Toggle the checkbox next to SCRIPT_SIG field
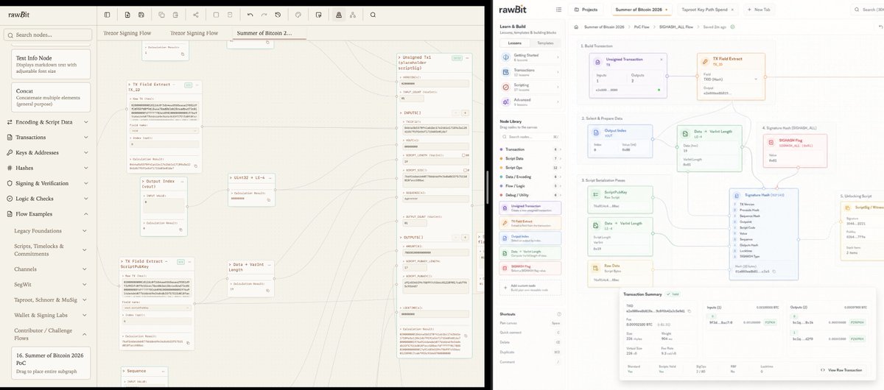 [464, 171]
